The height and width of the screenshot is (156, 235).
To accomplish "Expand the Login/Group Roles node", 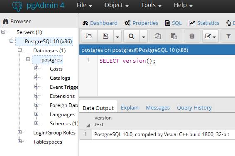I will tap(20, 132).
